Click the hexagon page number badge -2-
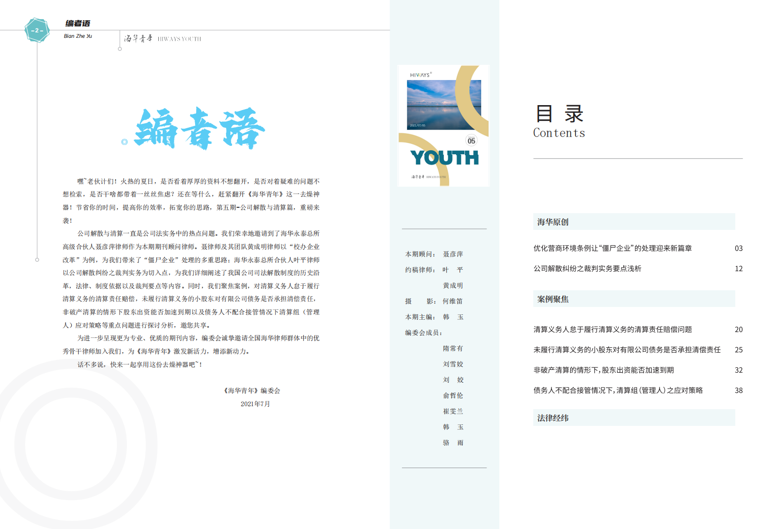 (37, 30)
